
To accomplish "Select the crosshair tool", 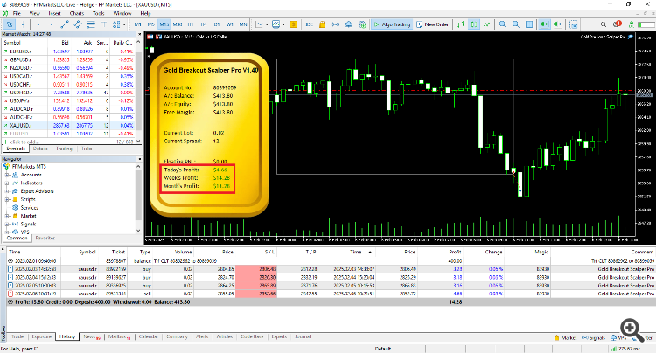I will point(23,24).
